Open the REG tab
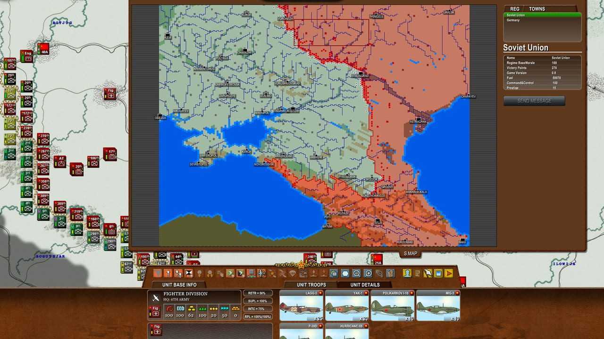Image resolution: width=604 pixels, height=339 pixels. 515,9
